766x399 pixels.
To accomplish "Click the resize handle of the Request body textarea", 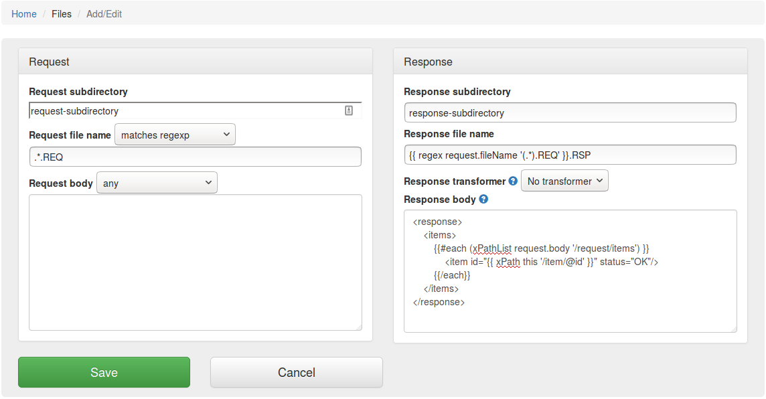I will click(x=358, y=327).
